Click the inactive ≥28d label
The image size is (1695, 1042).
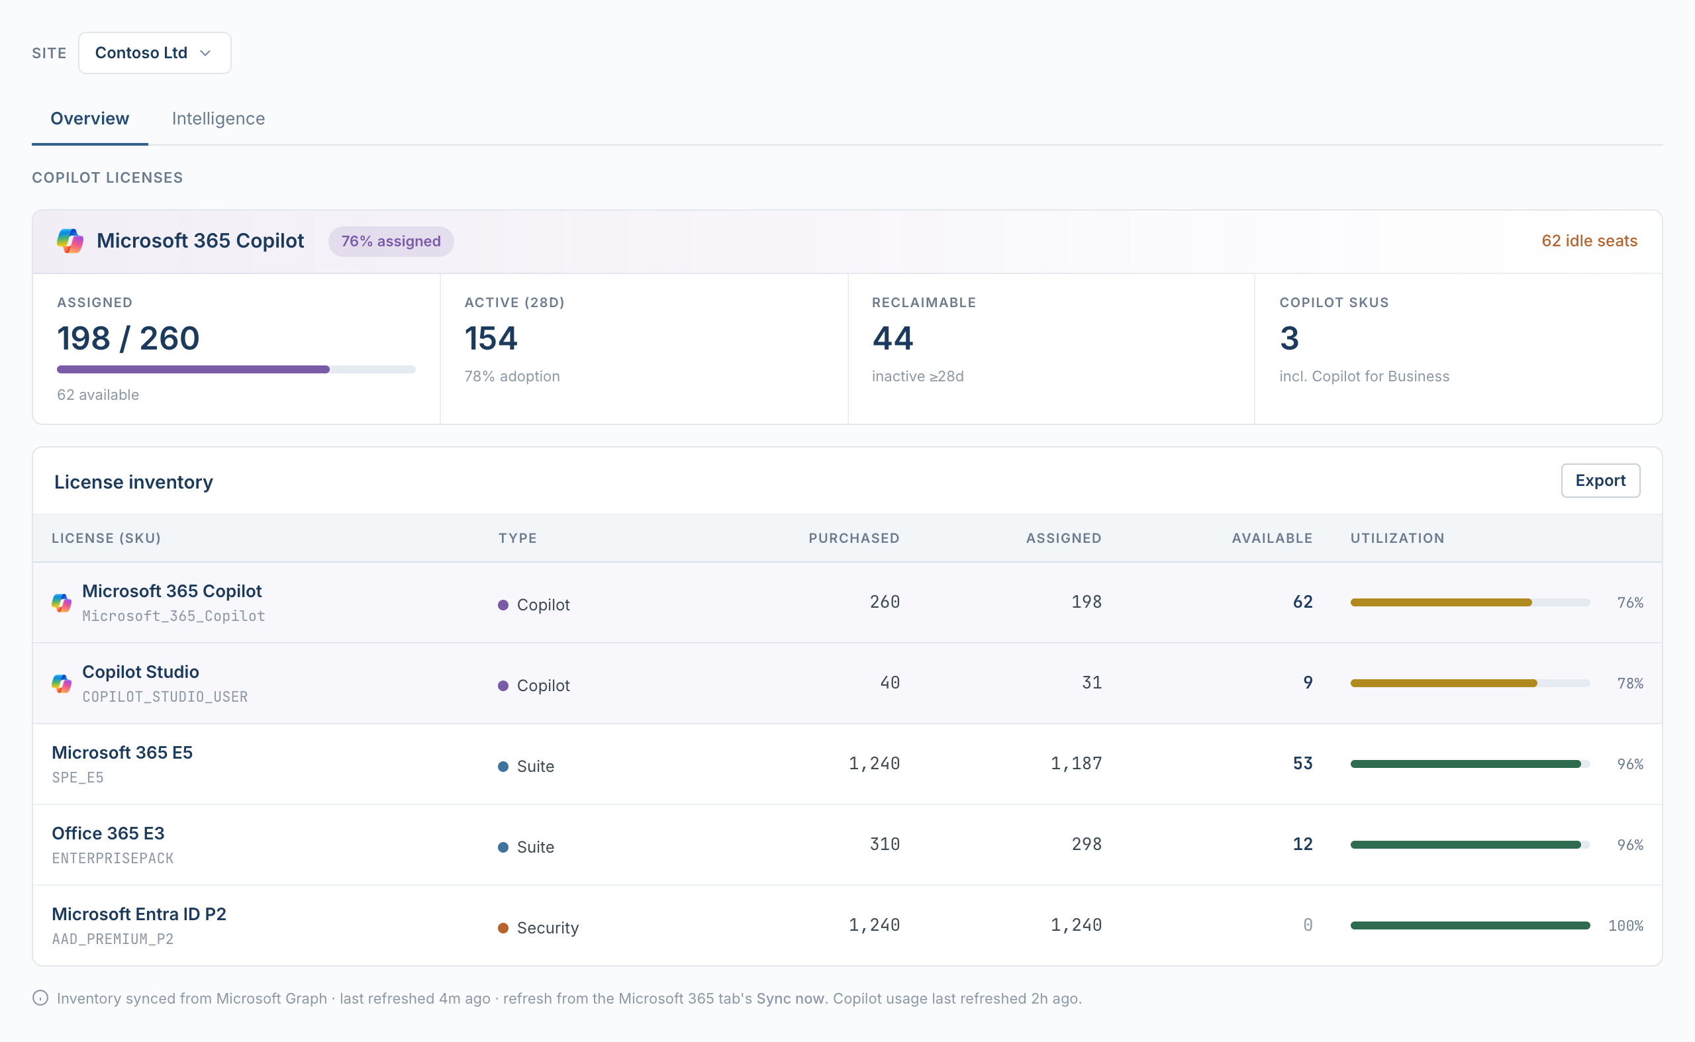[918, 375]
